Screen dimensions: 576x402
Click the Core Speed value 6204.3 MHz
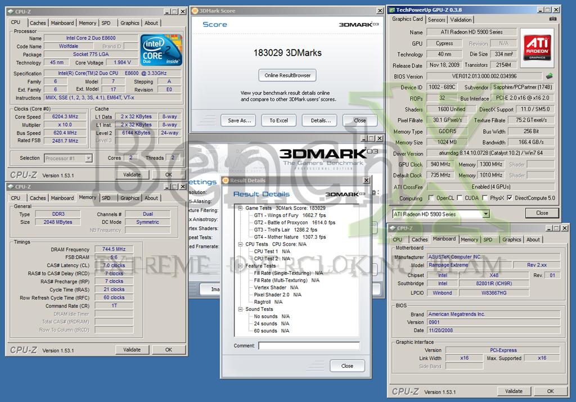pos(65,117)
